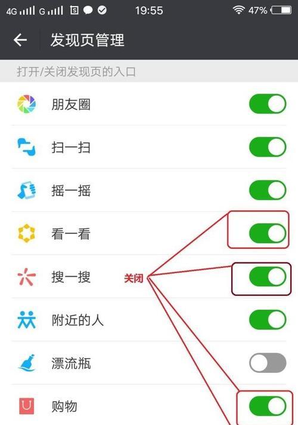Turn off the 搜一搜 switch
This screenshot has height=425, width=298.
pyautogui.click(x=268, y=277)
